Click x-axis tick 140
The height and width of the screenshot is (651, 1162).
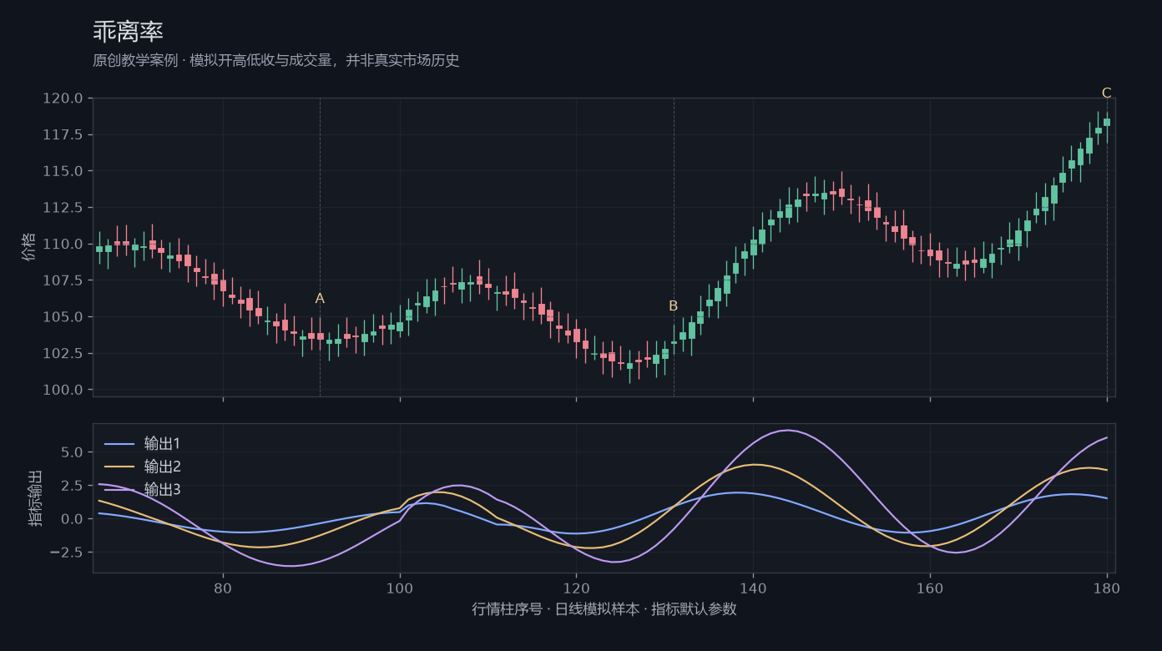tap(753, 588)
